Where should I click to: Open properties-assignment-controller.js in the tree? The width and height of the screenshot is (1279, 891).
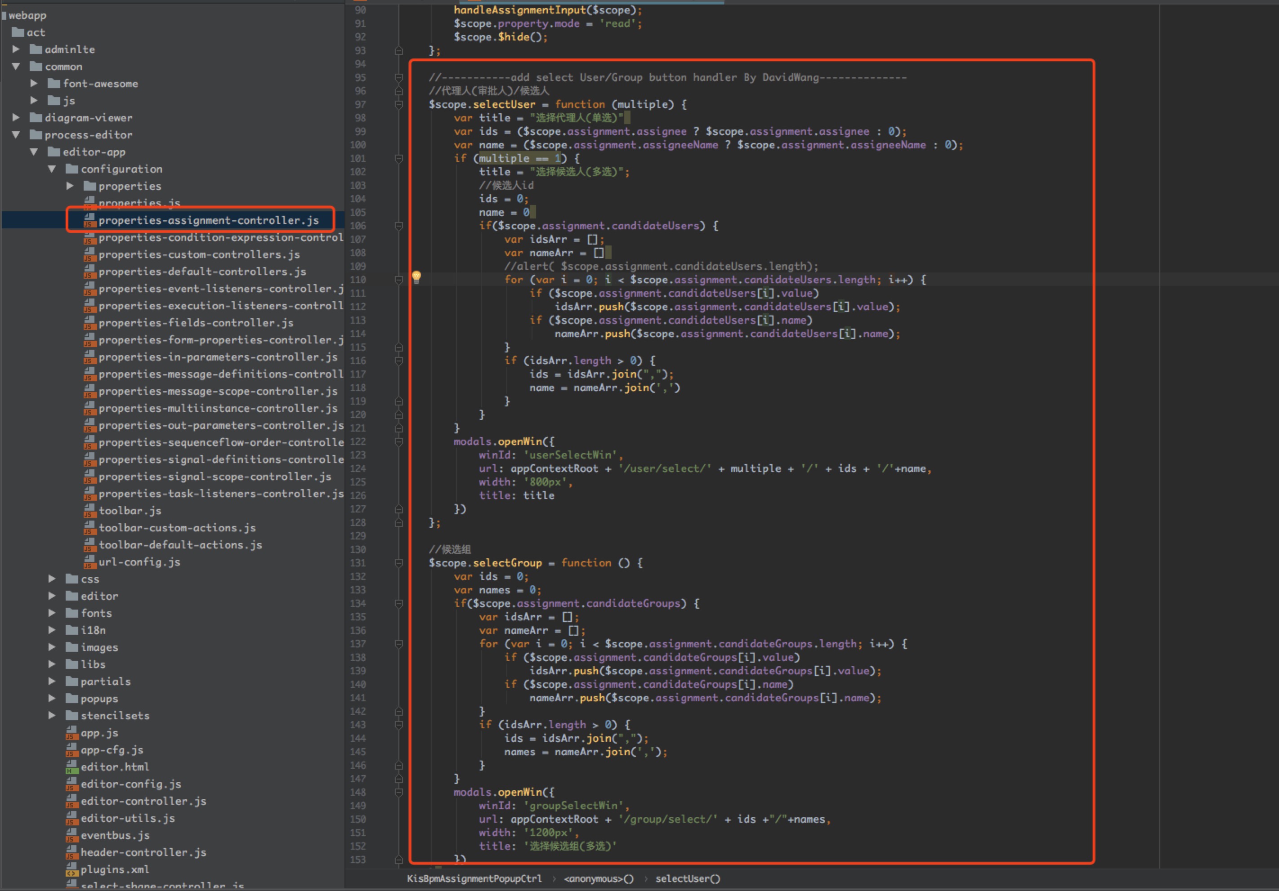209,220
